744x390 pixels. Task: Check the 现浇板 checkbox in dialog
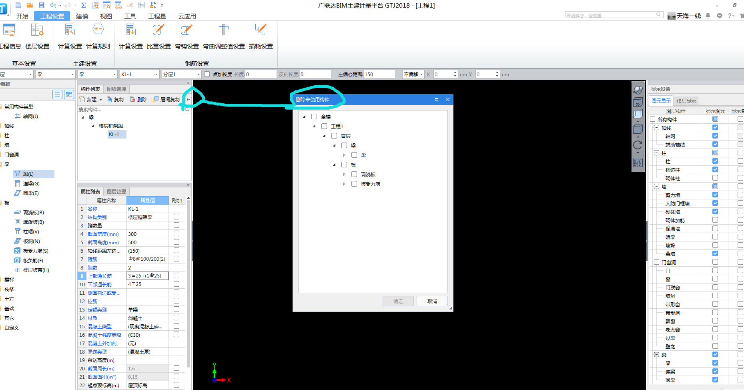354,174
